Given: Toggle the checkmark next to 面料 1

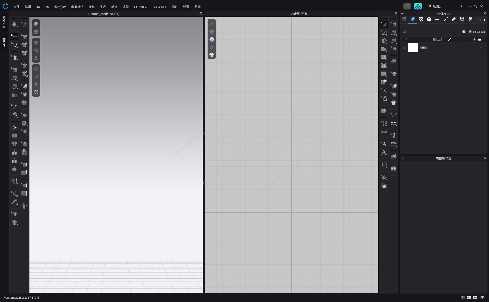Looking at the screenshot, I should (x=405, y=47).
